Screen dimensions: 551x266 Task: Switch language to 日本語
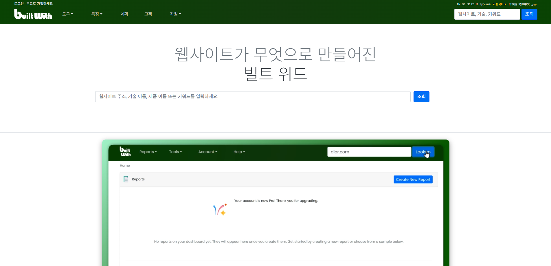[x=513, y=4]
